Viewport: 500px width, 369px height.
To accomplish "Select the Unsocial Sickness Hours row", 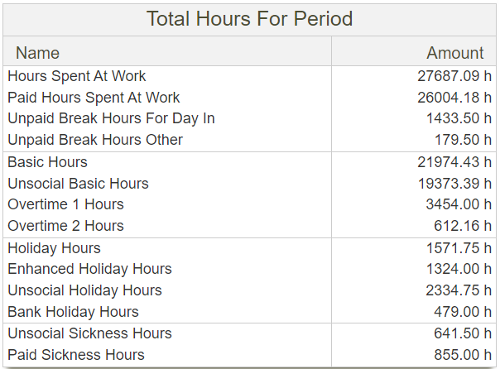I will click(x=89, y=333).
